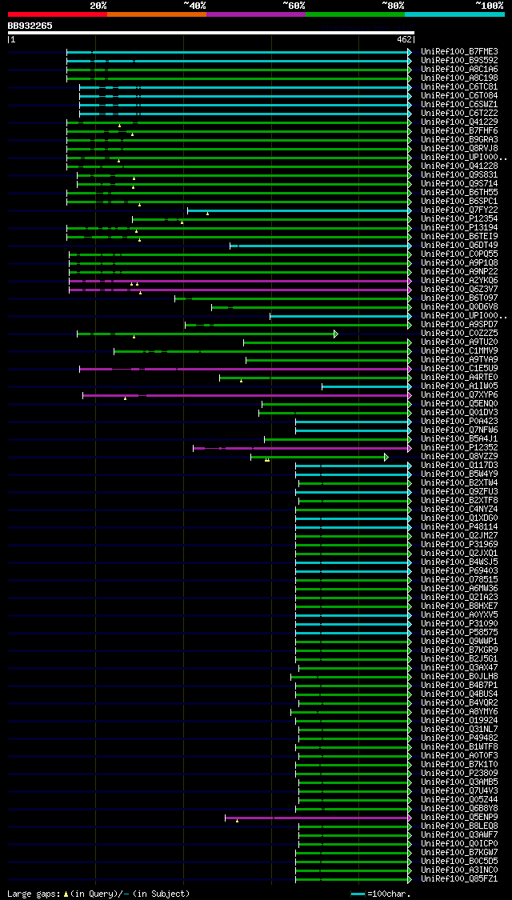
Task: Select the UniRef100_P48114 label
Action: [459, 527]
